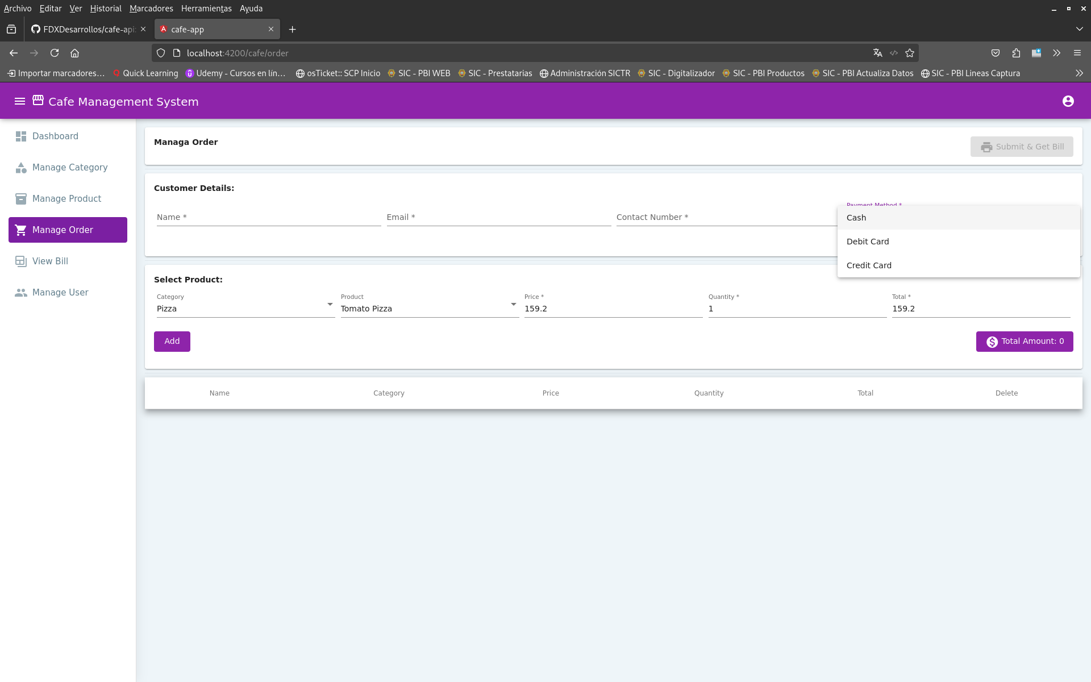Focus the Contact Number field
The height and width of the screenshot is (682, 1091).
click(726, 218)
